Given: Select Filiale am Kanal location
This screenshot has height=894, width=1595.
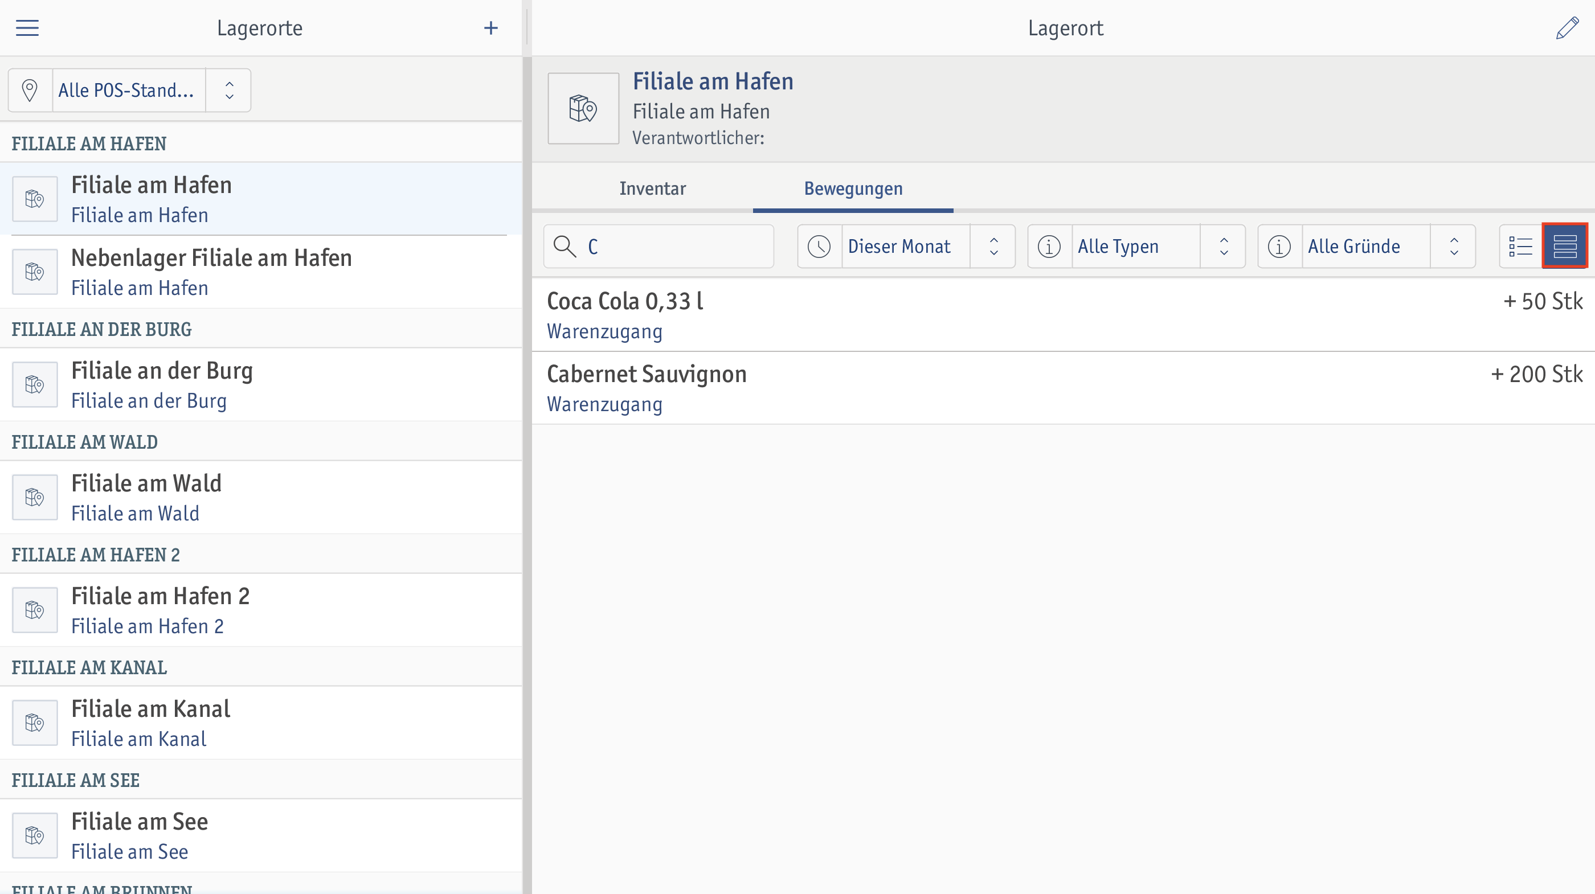Looking at the screenshot, I should tap(260, 723).
